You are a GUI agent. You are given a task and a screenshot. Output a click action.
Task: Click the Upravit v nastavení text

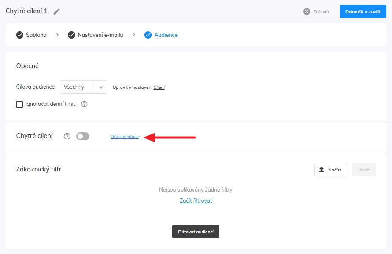click(x=133, y=87)
